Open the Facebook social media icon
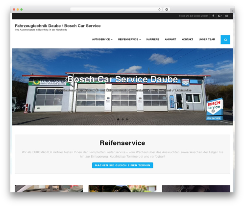The width and height of the screenshot is (245, 207). (x=213, y=16)
